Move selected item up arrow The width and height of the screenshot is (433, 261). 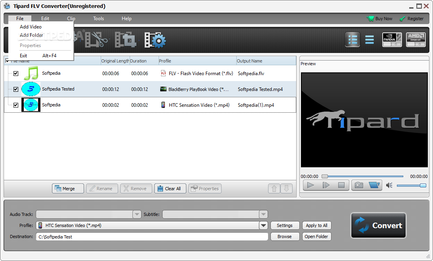click(x=274, y=189)
